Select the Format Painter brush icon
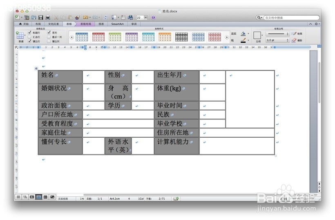This screenshot has height=220, width=335. [77, 18]
